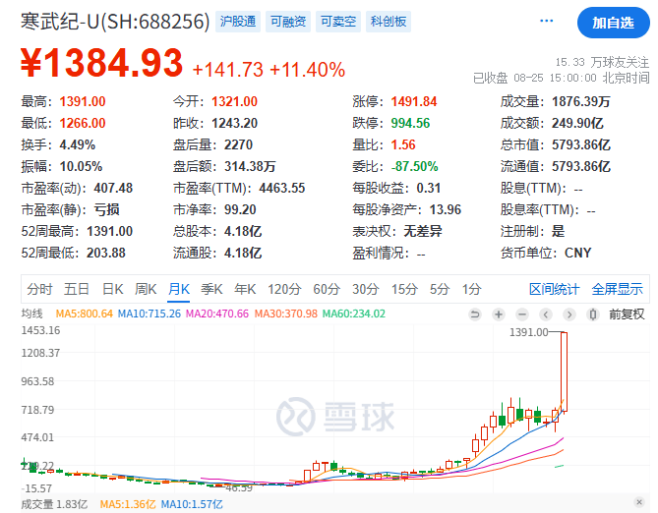The width and height of the screenshot is (658, 513).
Task: Click the MA30:370.98 indicator label
Action: click(286, 313)
